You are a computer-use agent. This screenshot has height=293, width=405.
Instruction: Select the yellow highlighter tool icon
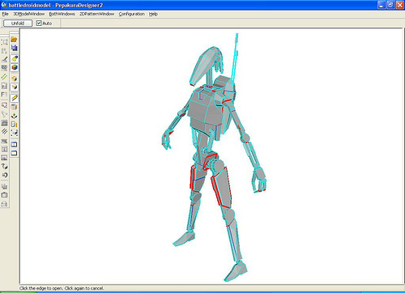click(x=15, y=58)
